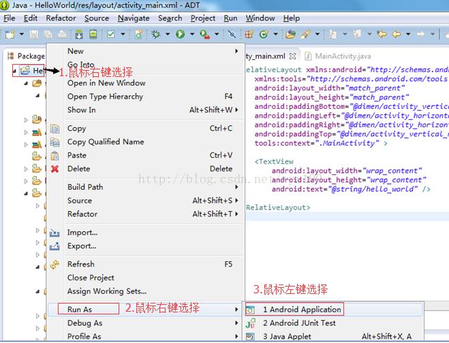
Task: Open the Run menu
Action: 230,18
